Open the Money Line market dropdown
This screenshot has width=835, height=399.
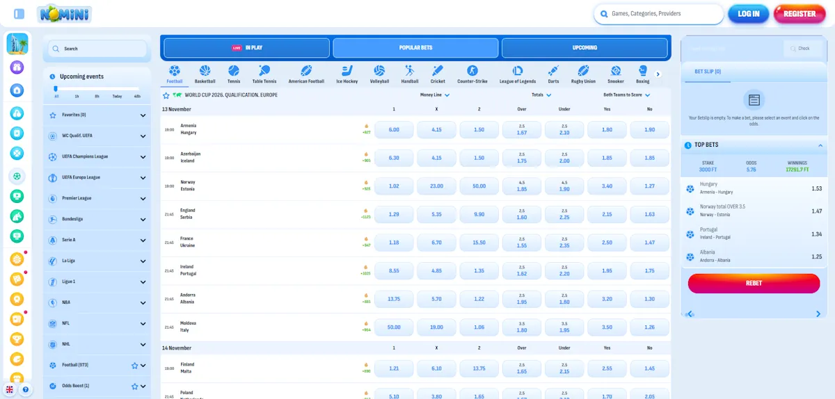click(435, 95)
